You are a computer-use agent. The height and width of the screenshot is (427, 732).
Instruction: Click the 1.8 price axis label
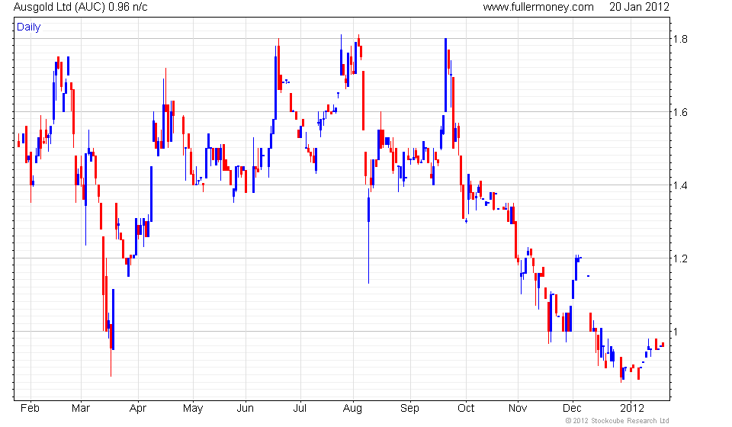tap(679, 39)
